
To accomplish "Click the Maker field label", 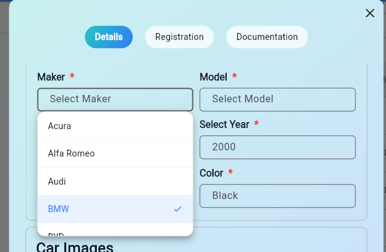I will [x=50, y=77].
